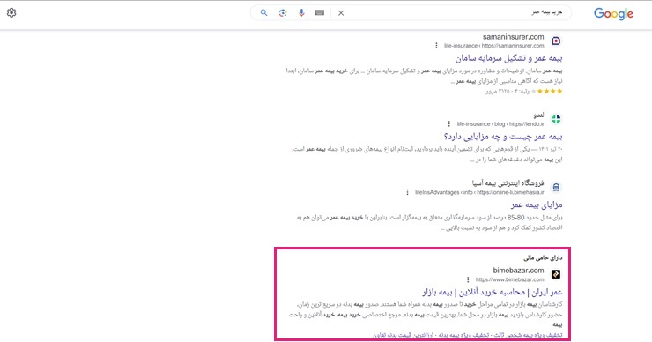Click the bimebazar.com favicon
The height and width of the screenshot is (342, 652).
556,274
